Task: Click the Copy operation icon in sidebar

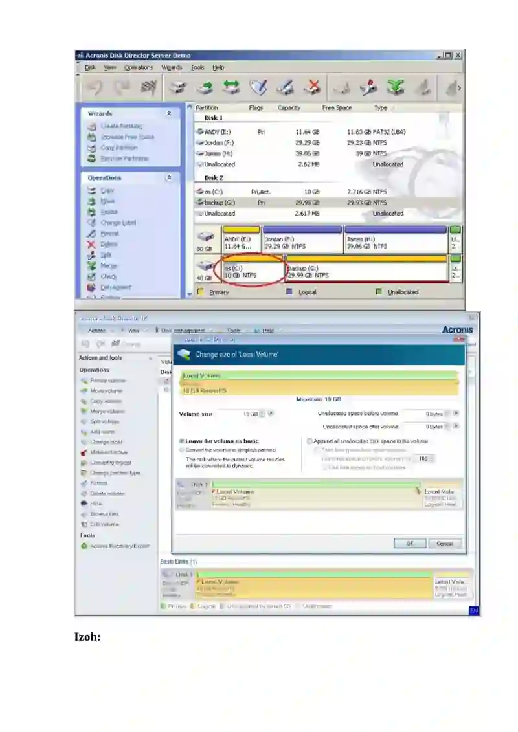Action: [x=91, y=190]
